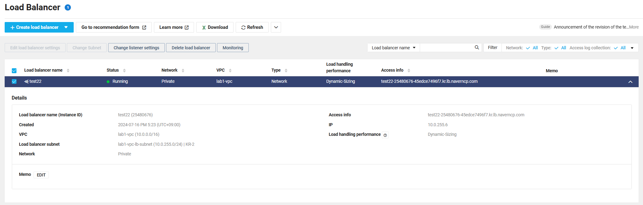Screen dimensions: 643x205
Task: Open the more actions chevron next to Refresh
Action: [276, 27]
